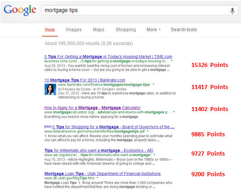Click the www.bankrate.com green URL text
This screenshot has height=190, width=241.
click(104, 84)
